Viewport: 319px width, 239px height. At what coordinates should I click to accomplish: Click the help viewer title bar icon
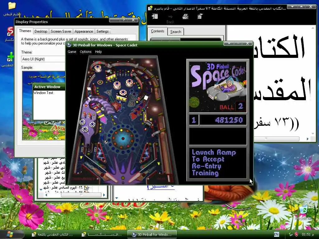click(x=150, y=8)
